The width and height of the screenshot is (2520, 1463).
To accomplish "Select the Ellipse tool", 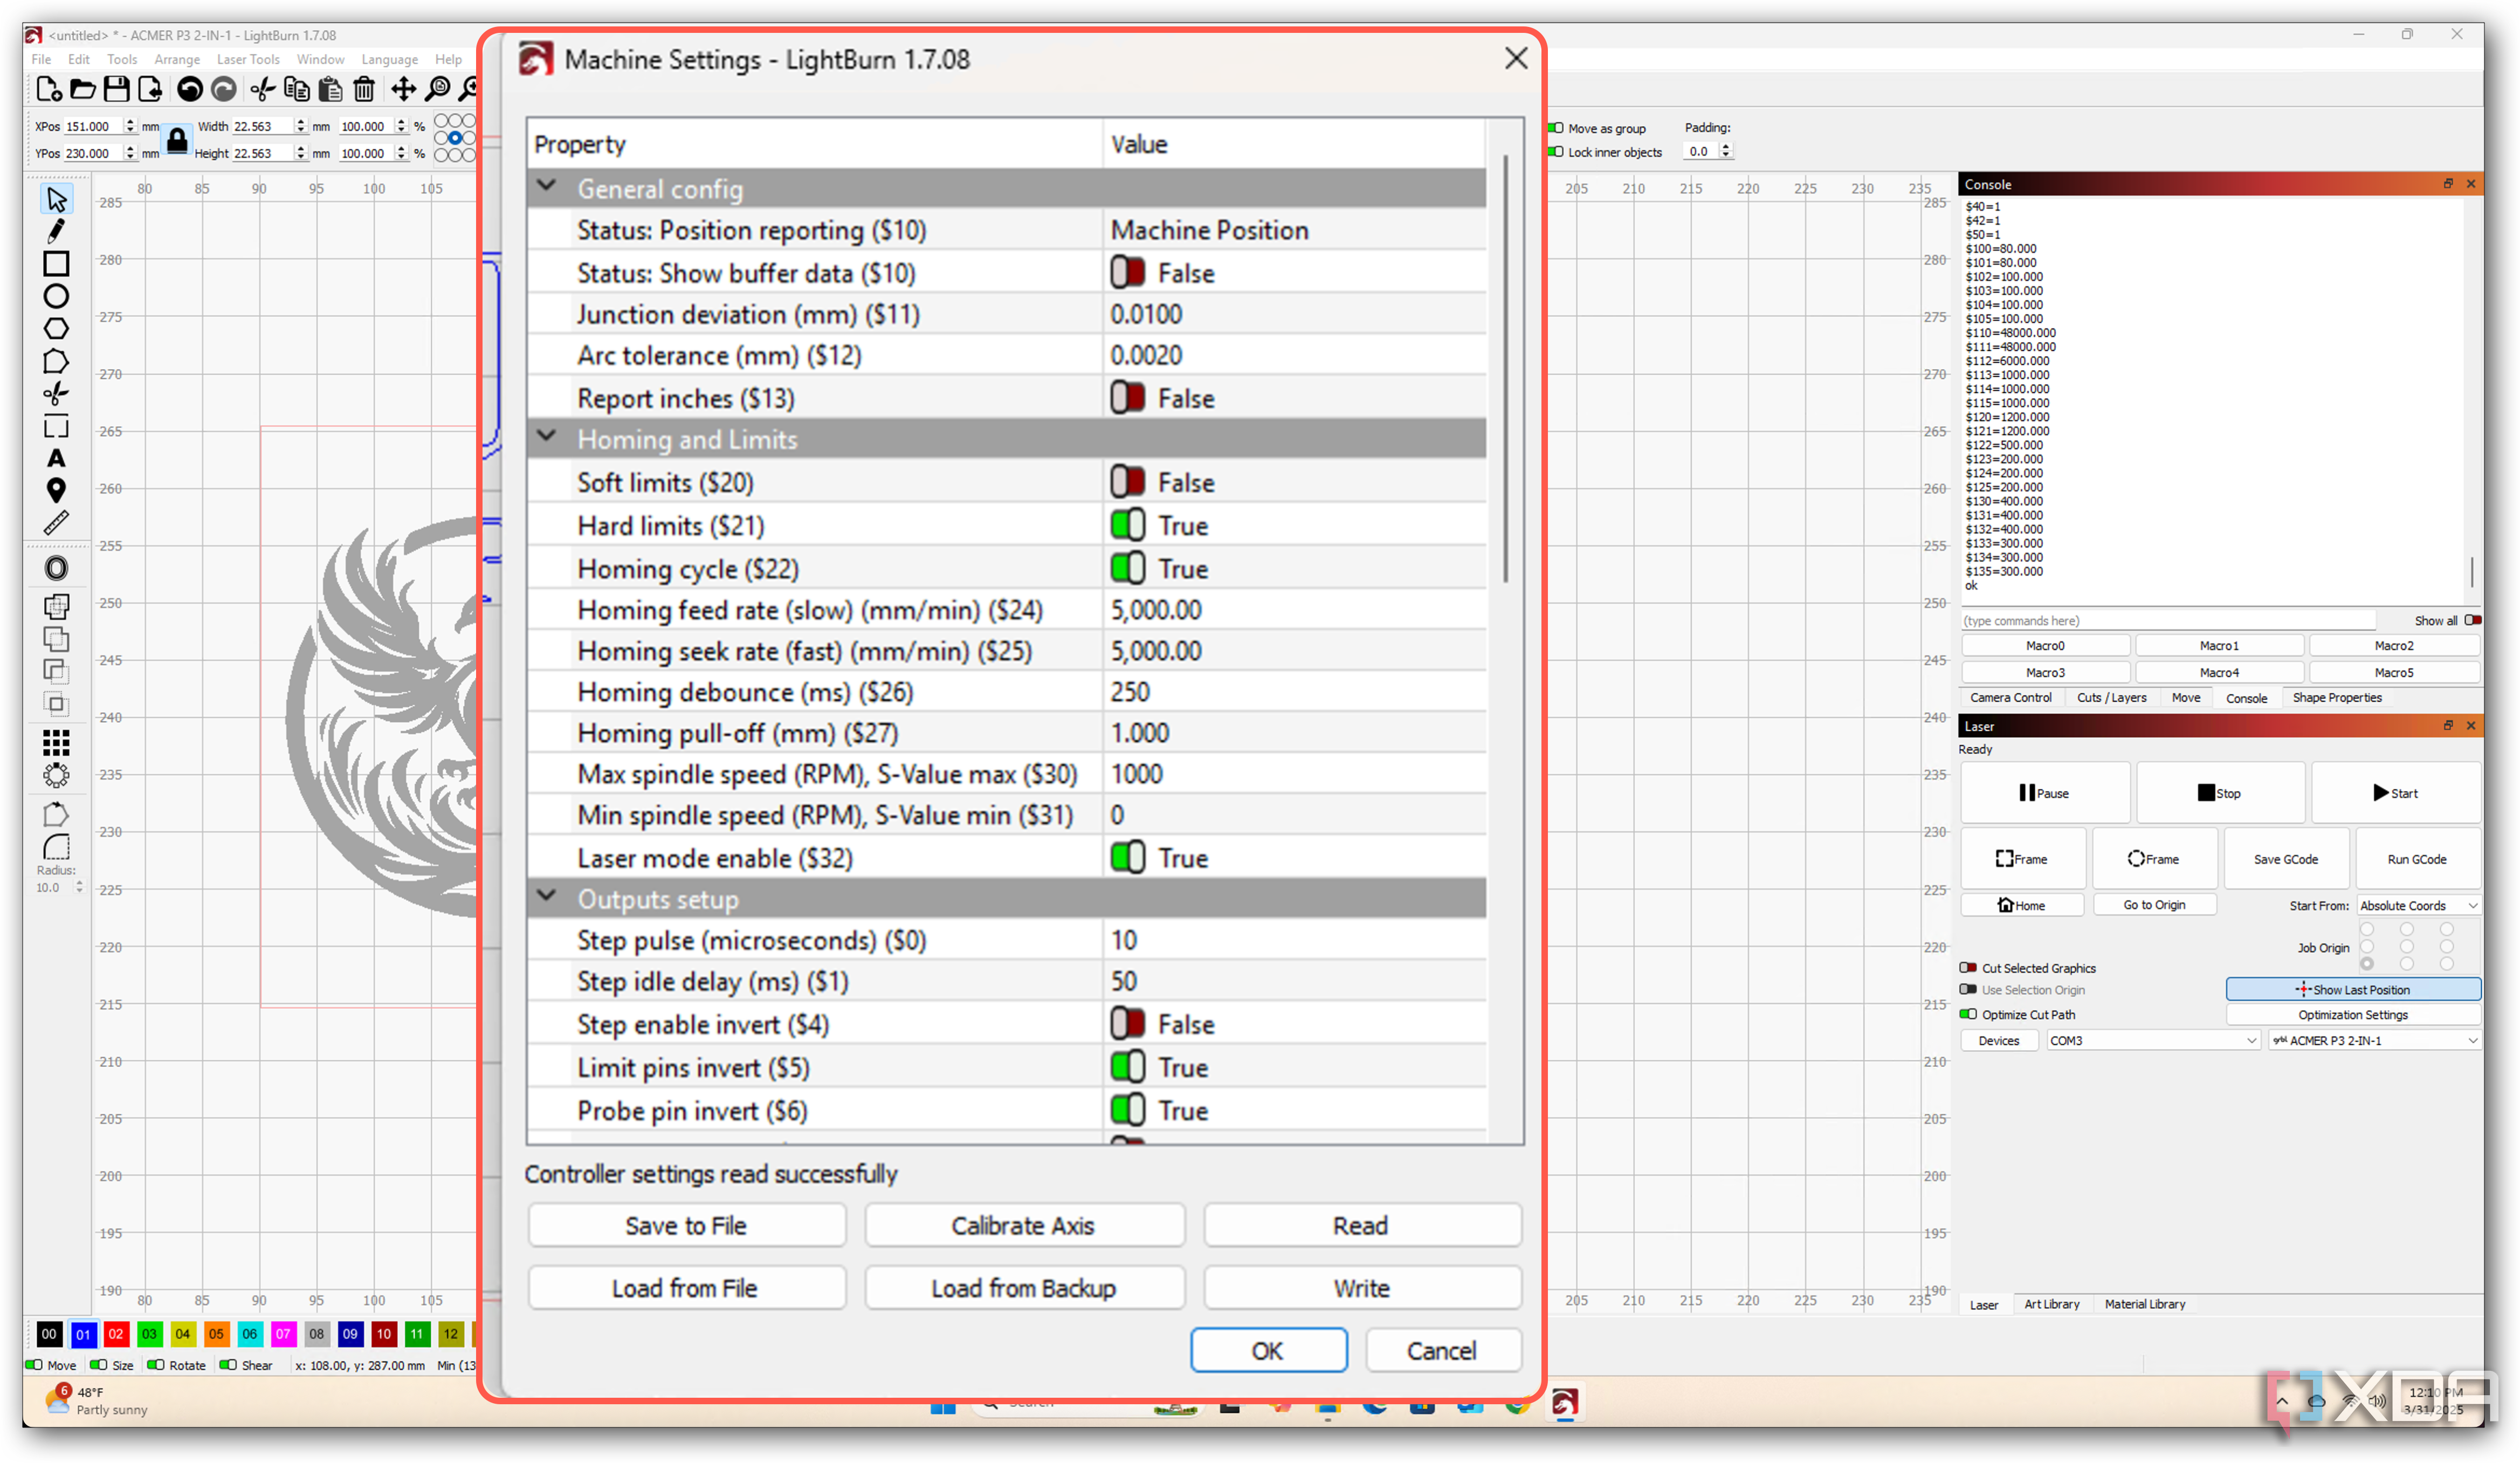I will (x=56, y=296).
